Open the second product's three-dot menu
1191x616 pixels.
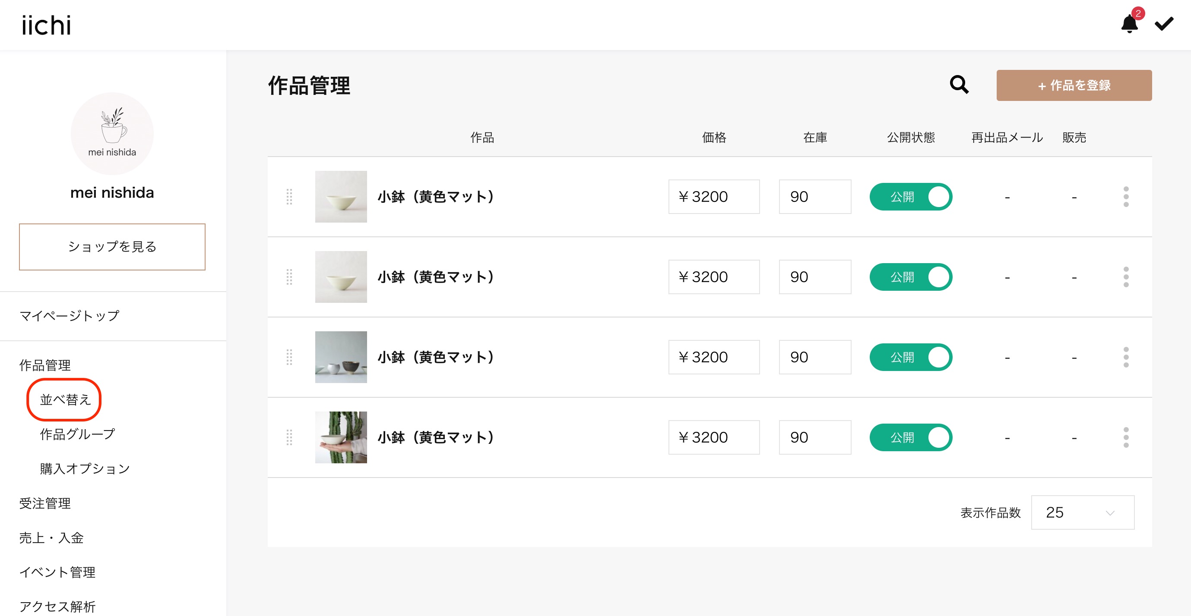(1126, 277)
